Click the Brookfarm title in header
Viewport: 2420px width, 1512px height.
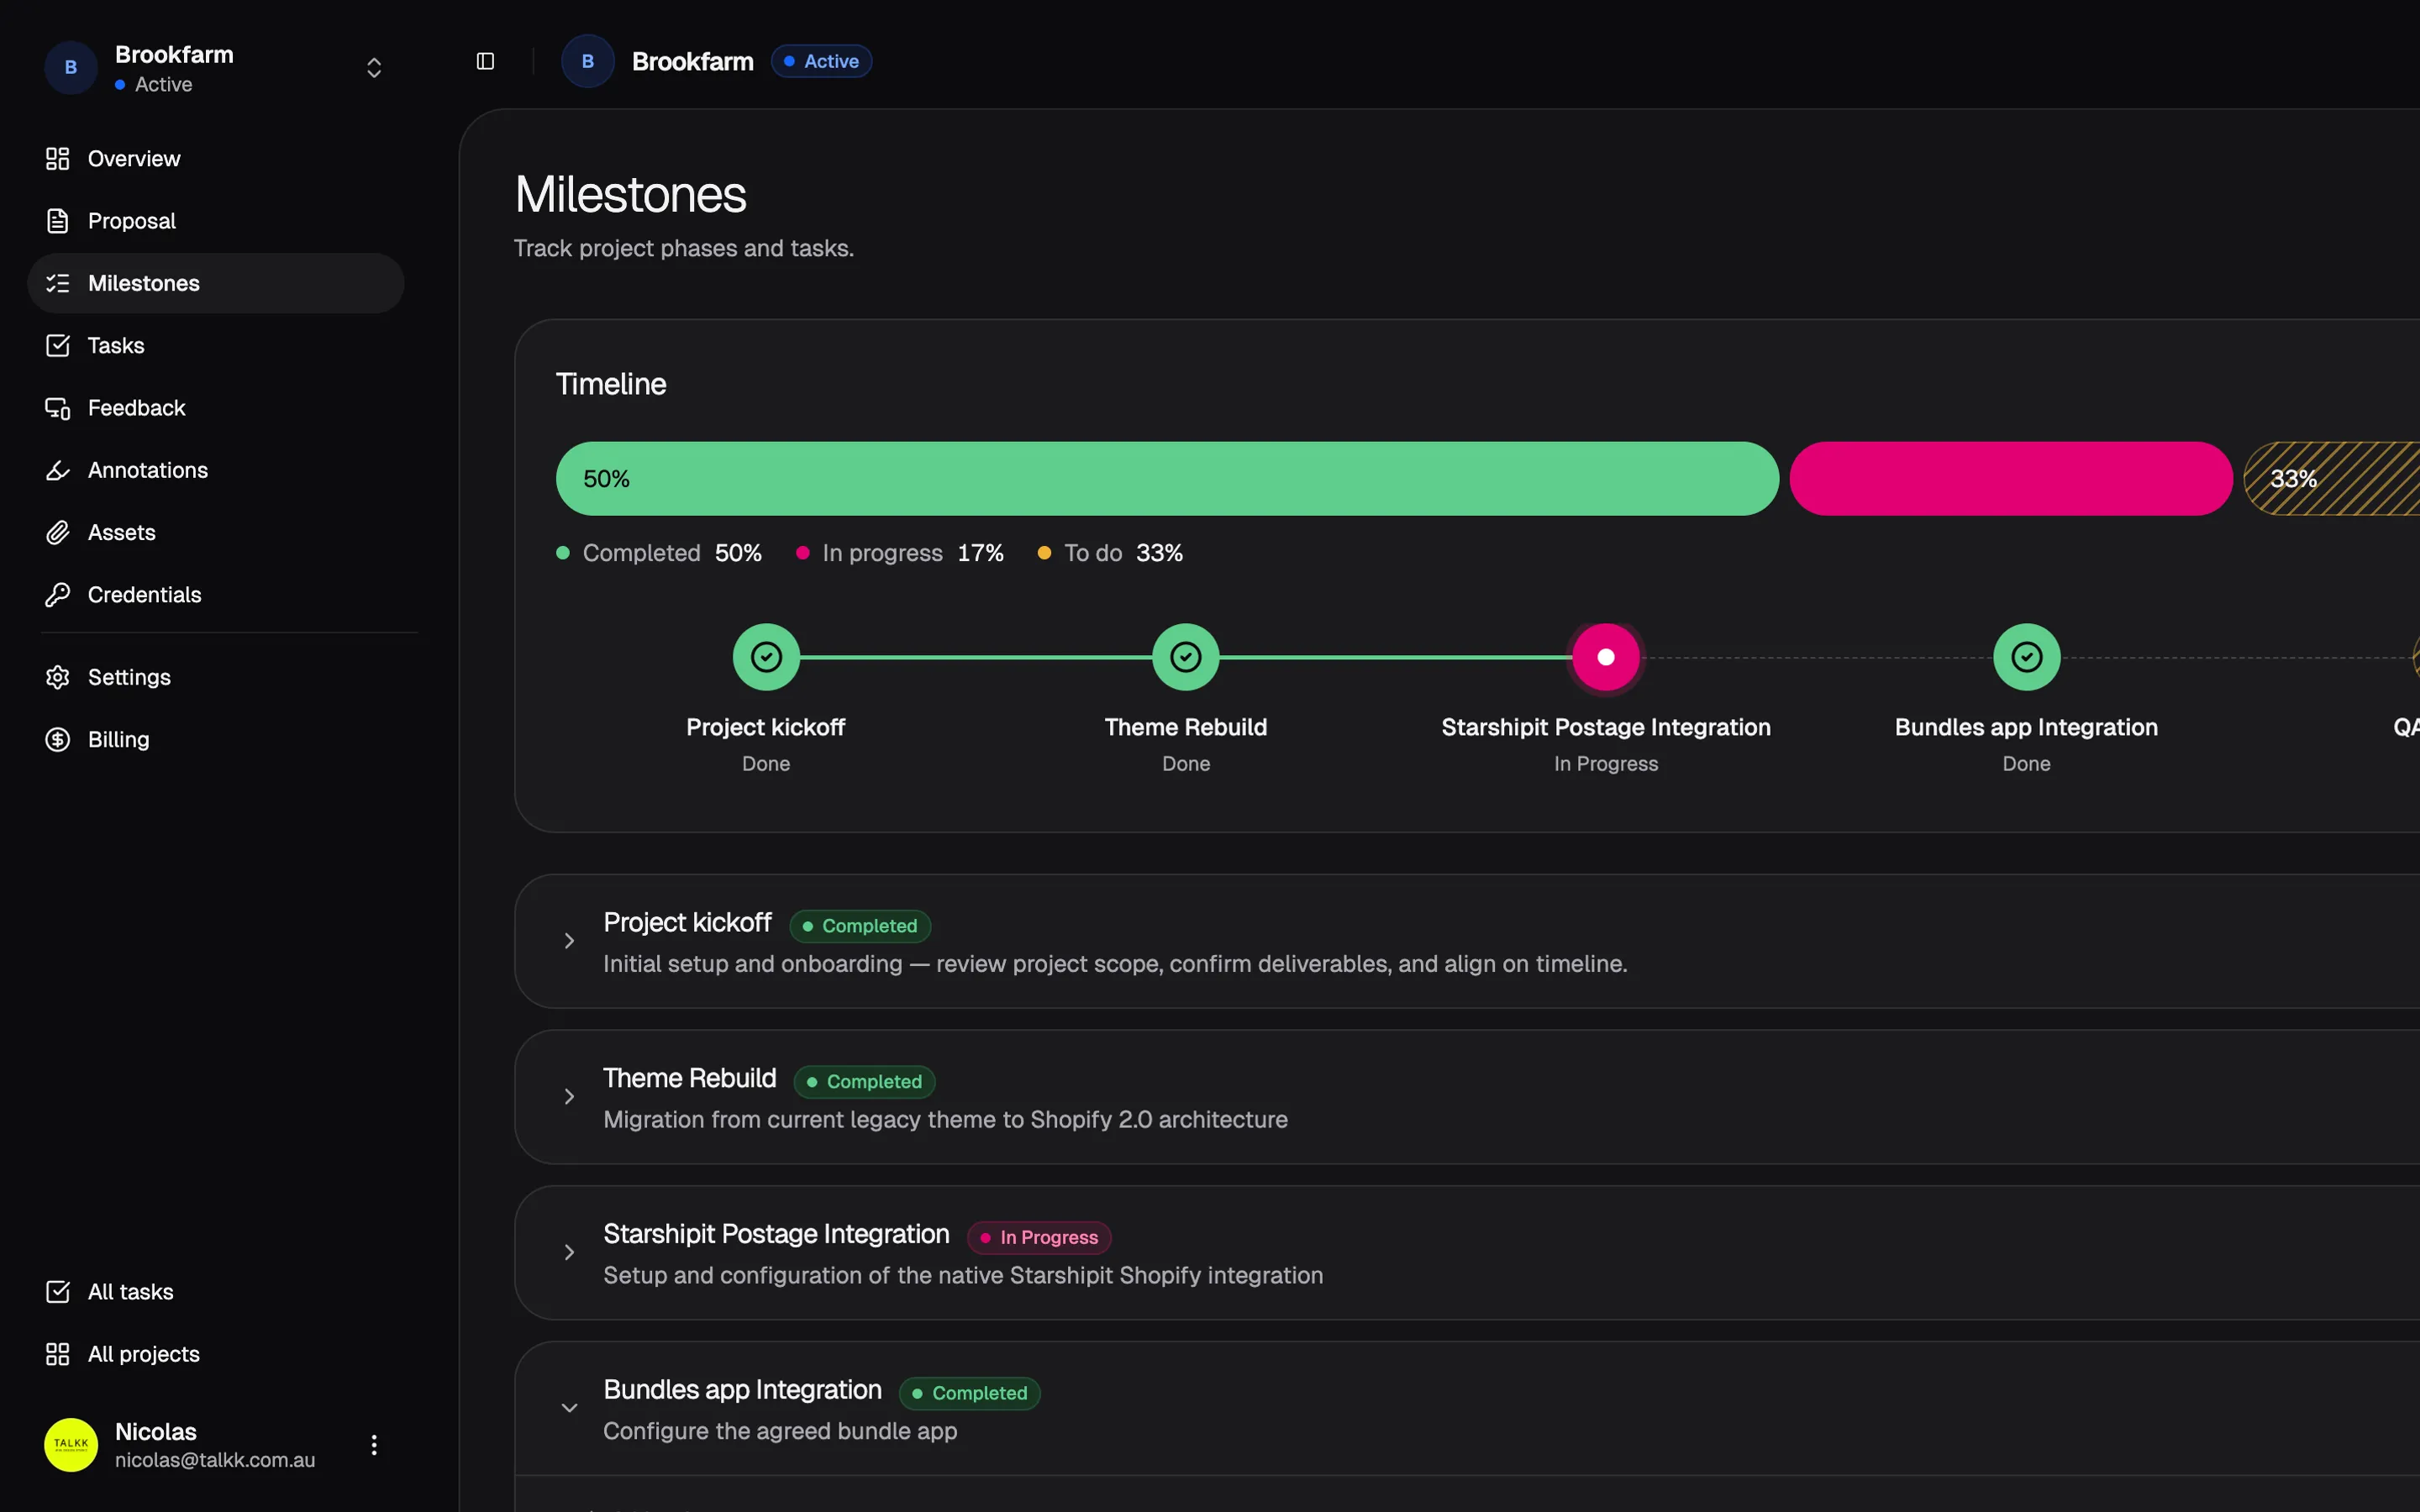click(x=693, y=61)
